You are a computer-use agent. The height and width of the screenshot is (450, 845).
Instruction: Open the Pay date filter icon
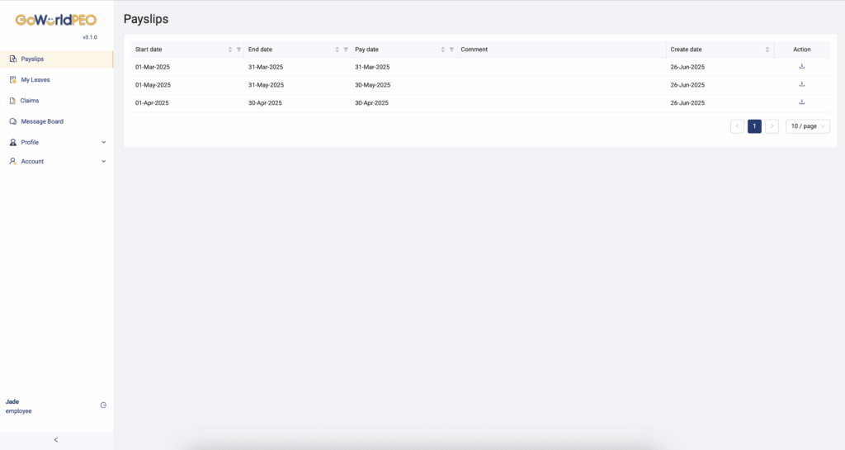pos(451,50)
